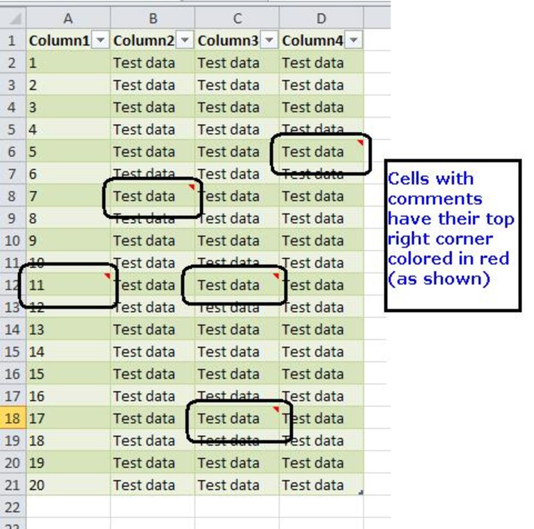Open the Column4 filter dropdown

click(x=353, y=41)
